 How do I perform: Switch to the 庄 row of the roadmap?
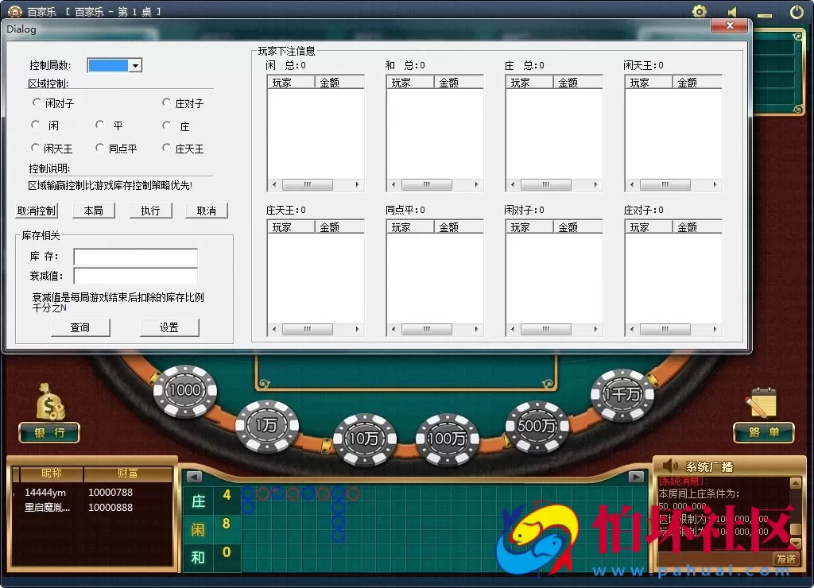coord(197,501)
